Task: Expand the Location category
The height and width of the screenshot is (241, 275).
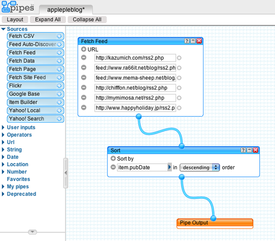Action: tap(3, 164)
